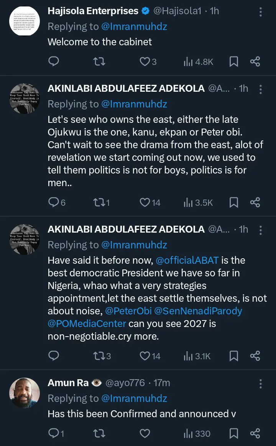276x446 pixels.
Task: Open the @officialABAT mention link
Action: (x=187, y=260)
